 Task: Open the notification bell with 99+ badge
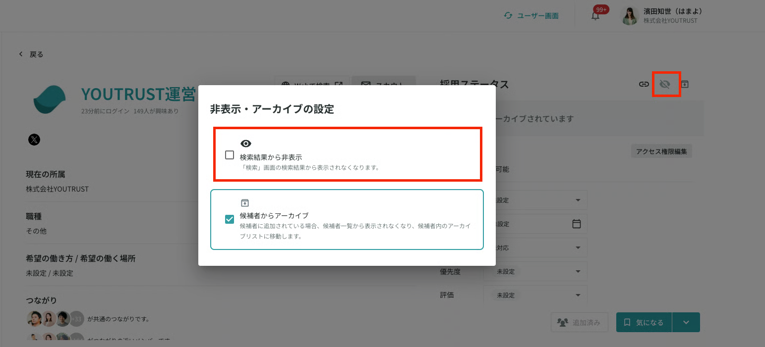[x=596, y=15]
